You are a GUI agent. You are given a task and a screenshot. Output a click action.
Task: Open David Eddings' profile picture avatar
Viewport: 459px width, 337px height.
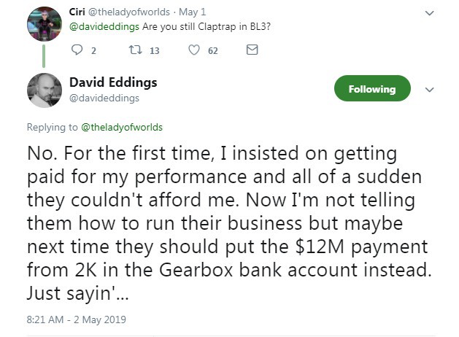(x=45, y=90)
